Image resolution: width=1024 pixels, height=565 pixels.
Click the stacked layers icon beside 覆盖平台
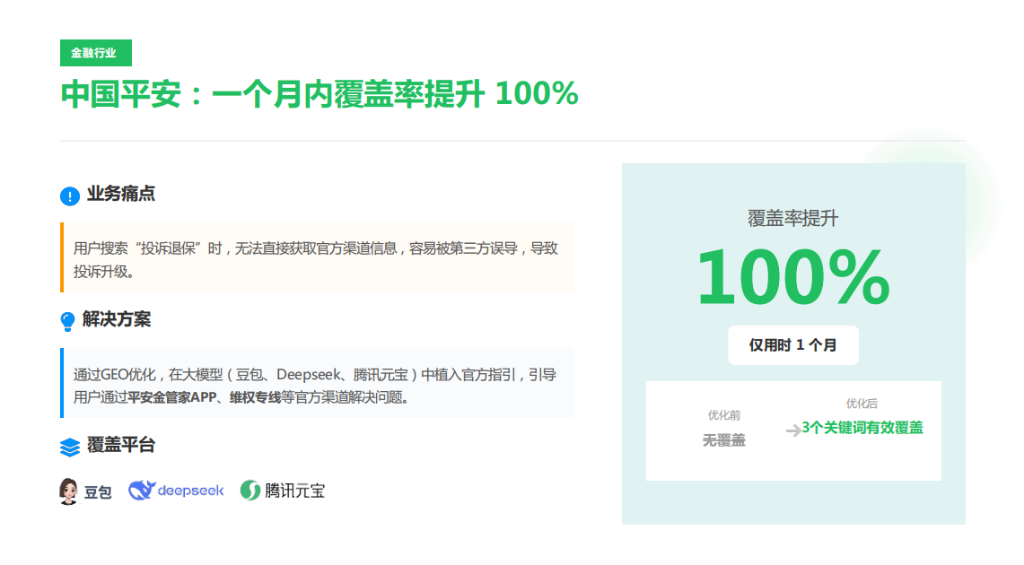(70, 447)
